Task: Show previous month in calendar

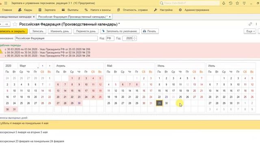Action: click(43, 66)
